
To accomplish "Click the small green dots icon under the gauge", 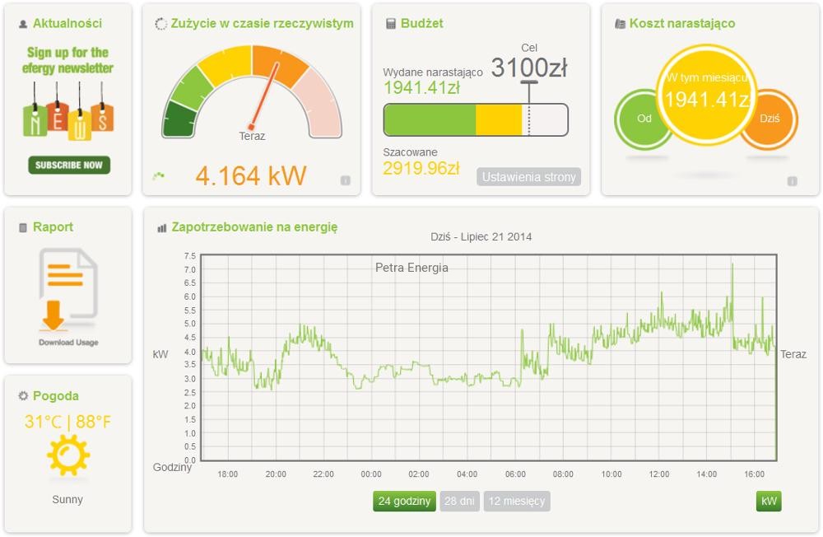I will [x=159, y=175].
